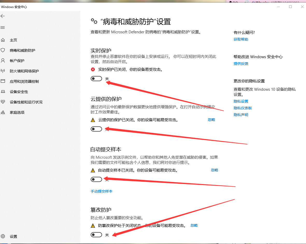Click 手动提交样本 link

(102, 191)
